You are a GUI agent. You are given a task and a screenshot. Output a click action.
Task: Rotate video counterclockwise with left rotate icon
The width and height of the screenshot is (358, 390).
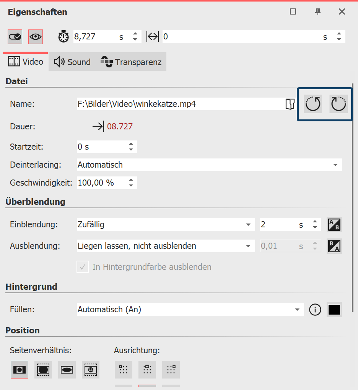[x=313, y=104]
